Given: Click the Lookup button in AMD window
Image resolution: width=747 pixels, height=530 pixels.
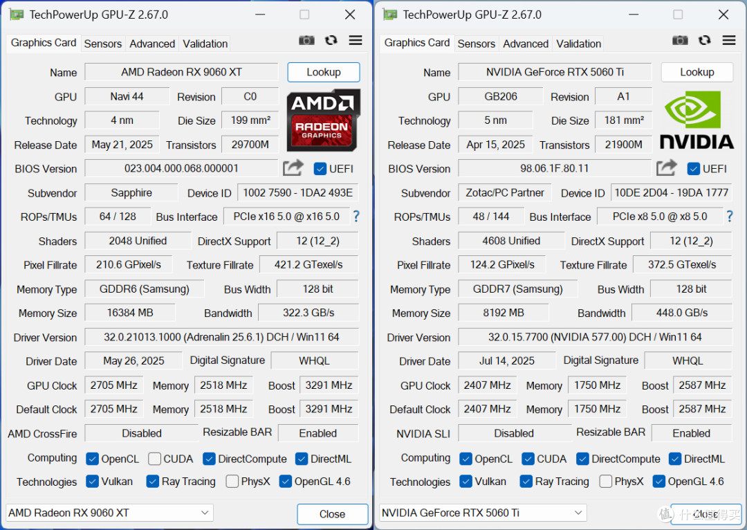Looking at the screenshot, I should click(x=324, y=72).
